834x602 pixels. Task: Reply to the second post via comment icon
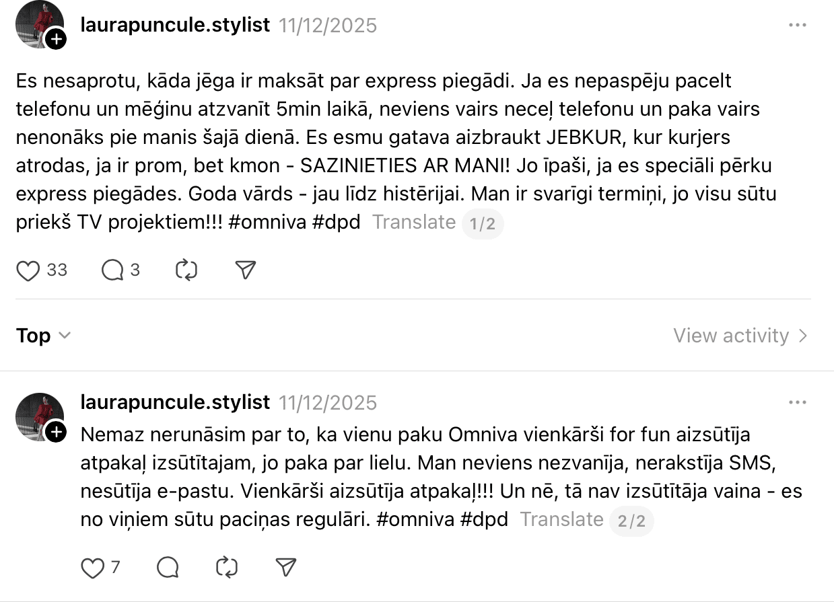168,568
